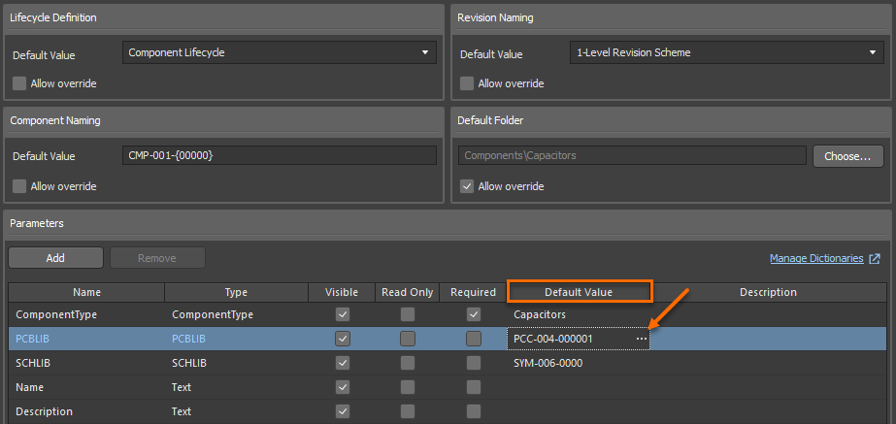Uncheck Visible for the SCHLIB parameter
The width and height of the screenshot is (896, 424).
[x=342, y=363]
